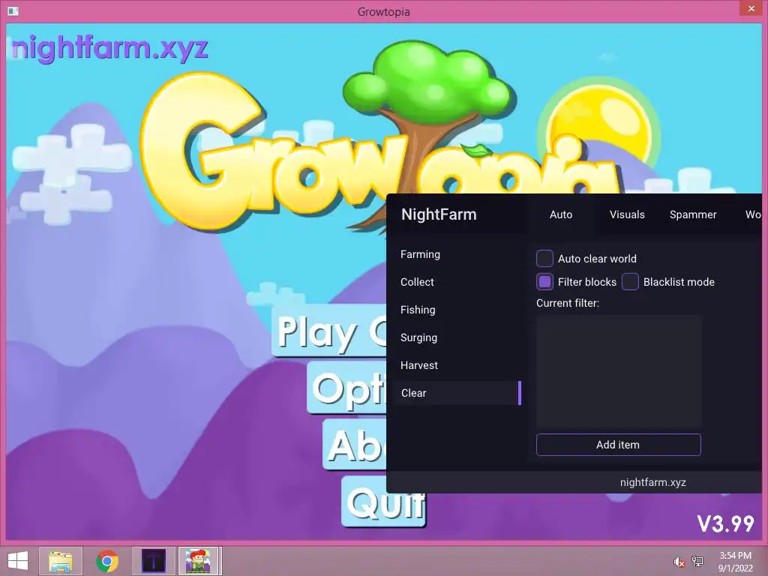Open the game's Options button
Screen dimensions: 768x576
point(346,388)
